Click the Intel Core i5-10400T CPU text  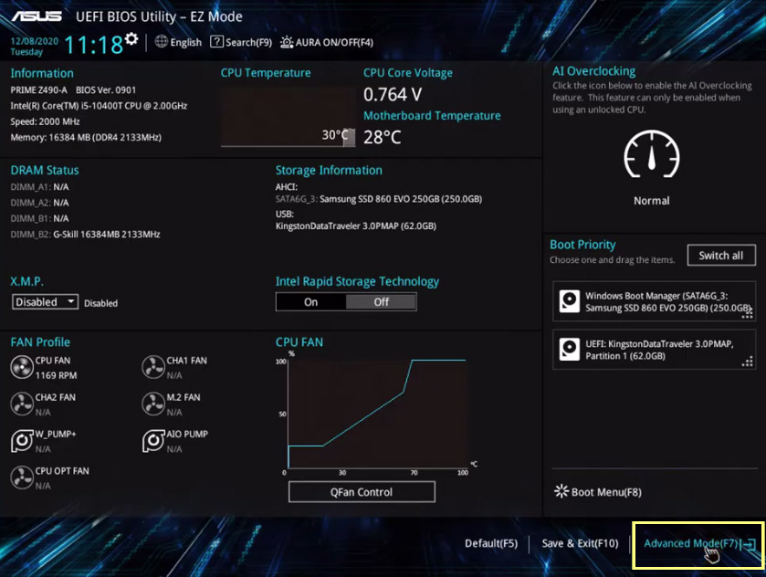(x=99, y=106)
